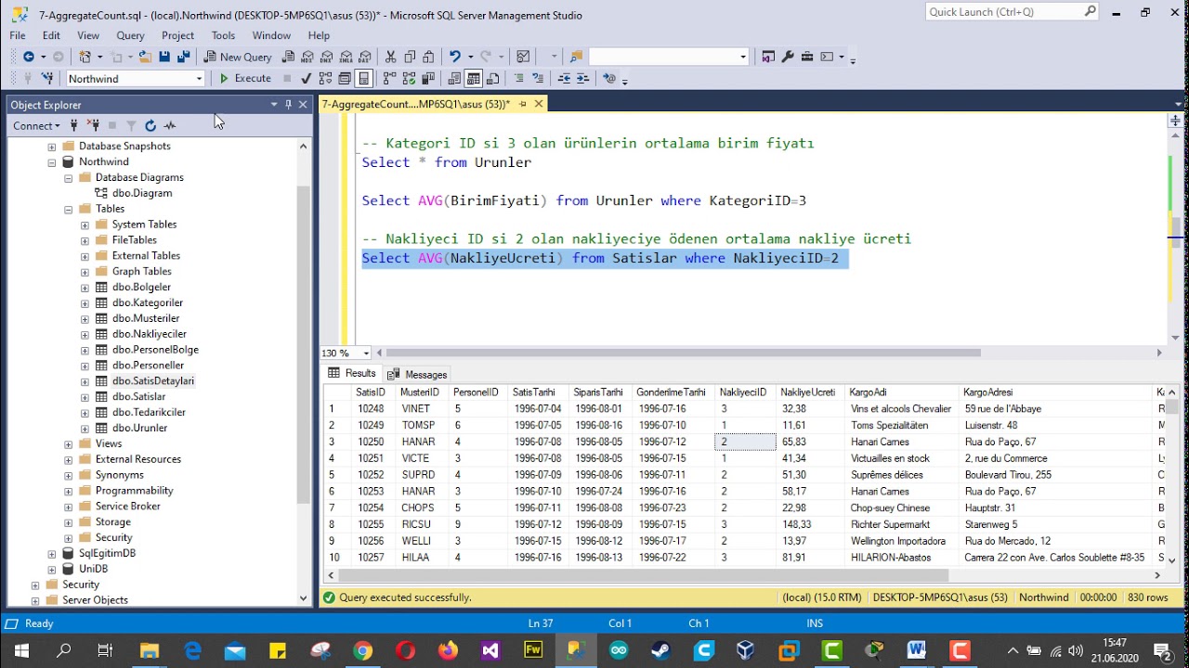
Task: Open the Query menu
Action: coord(130,35)
